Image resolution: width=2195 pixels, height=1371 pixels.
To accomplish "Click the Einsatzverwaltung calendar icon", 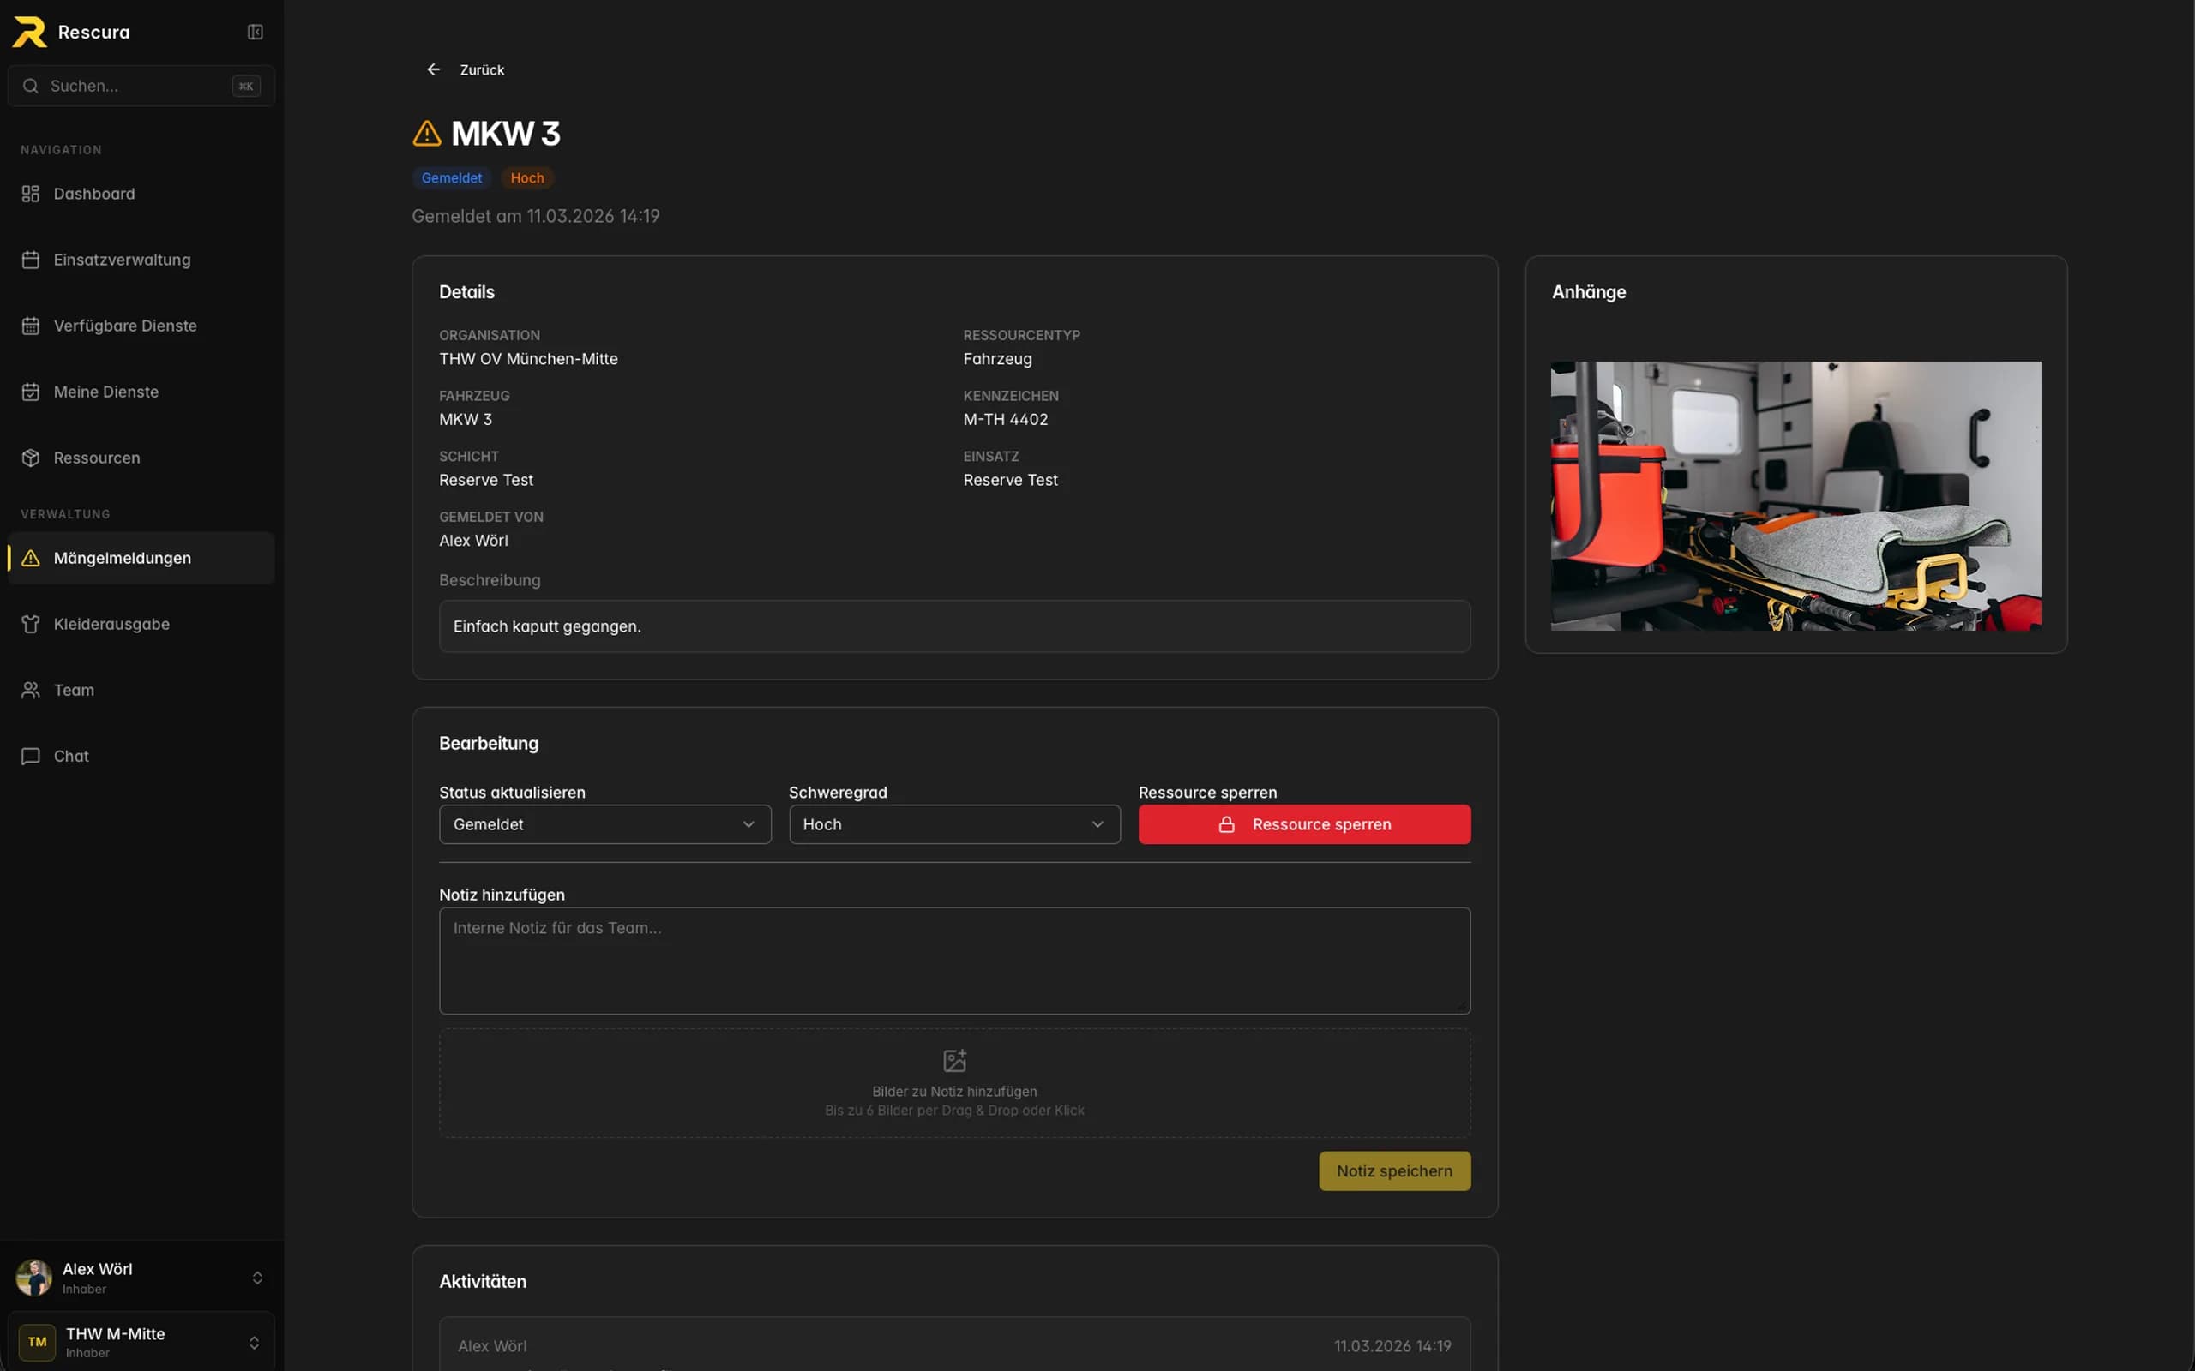I will (x=31, y=260).
